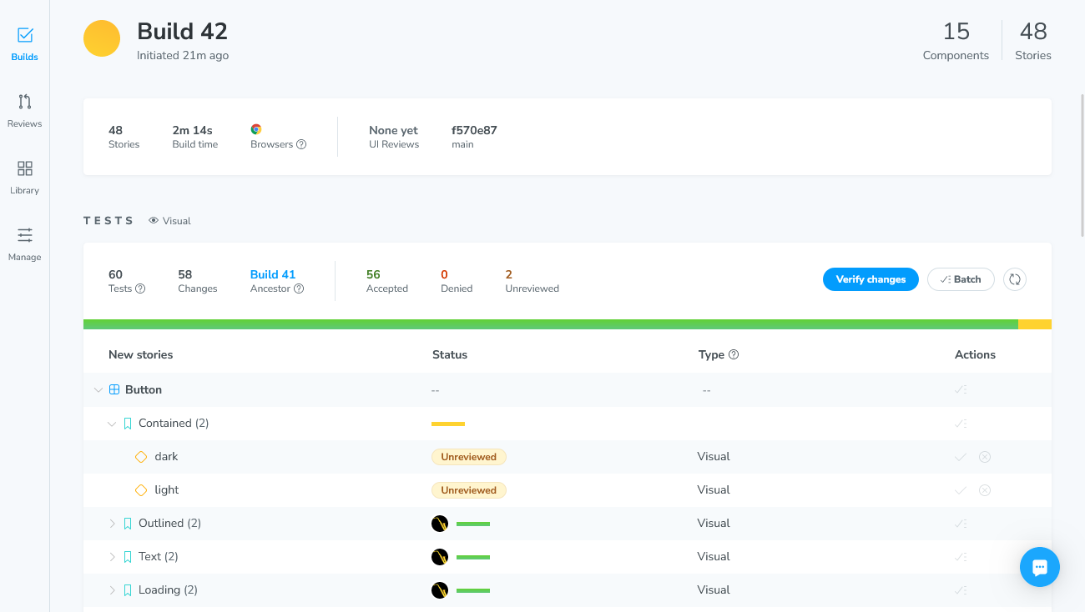Open the Manage settings in sidebar
The width and height of the screenshot is (1085, 612).
25,244
